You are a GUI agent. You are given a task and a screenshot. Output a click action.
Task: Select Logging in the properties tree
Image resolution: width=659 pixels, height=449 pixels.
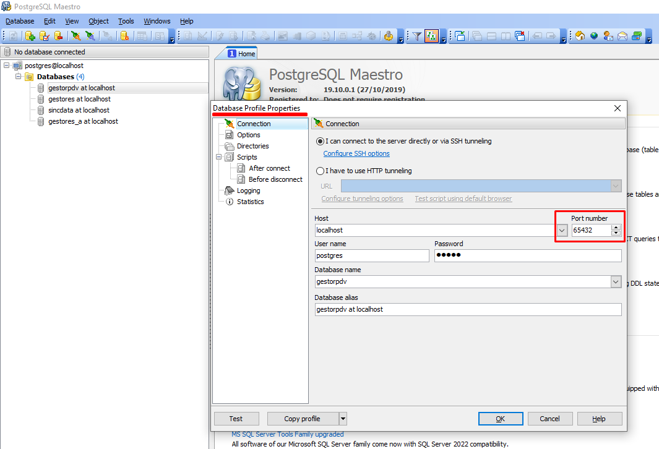click(x=248, y=190)
